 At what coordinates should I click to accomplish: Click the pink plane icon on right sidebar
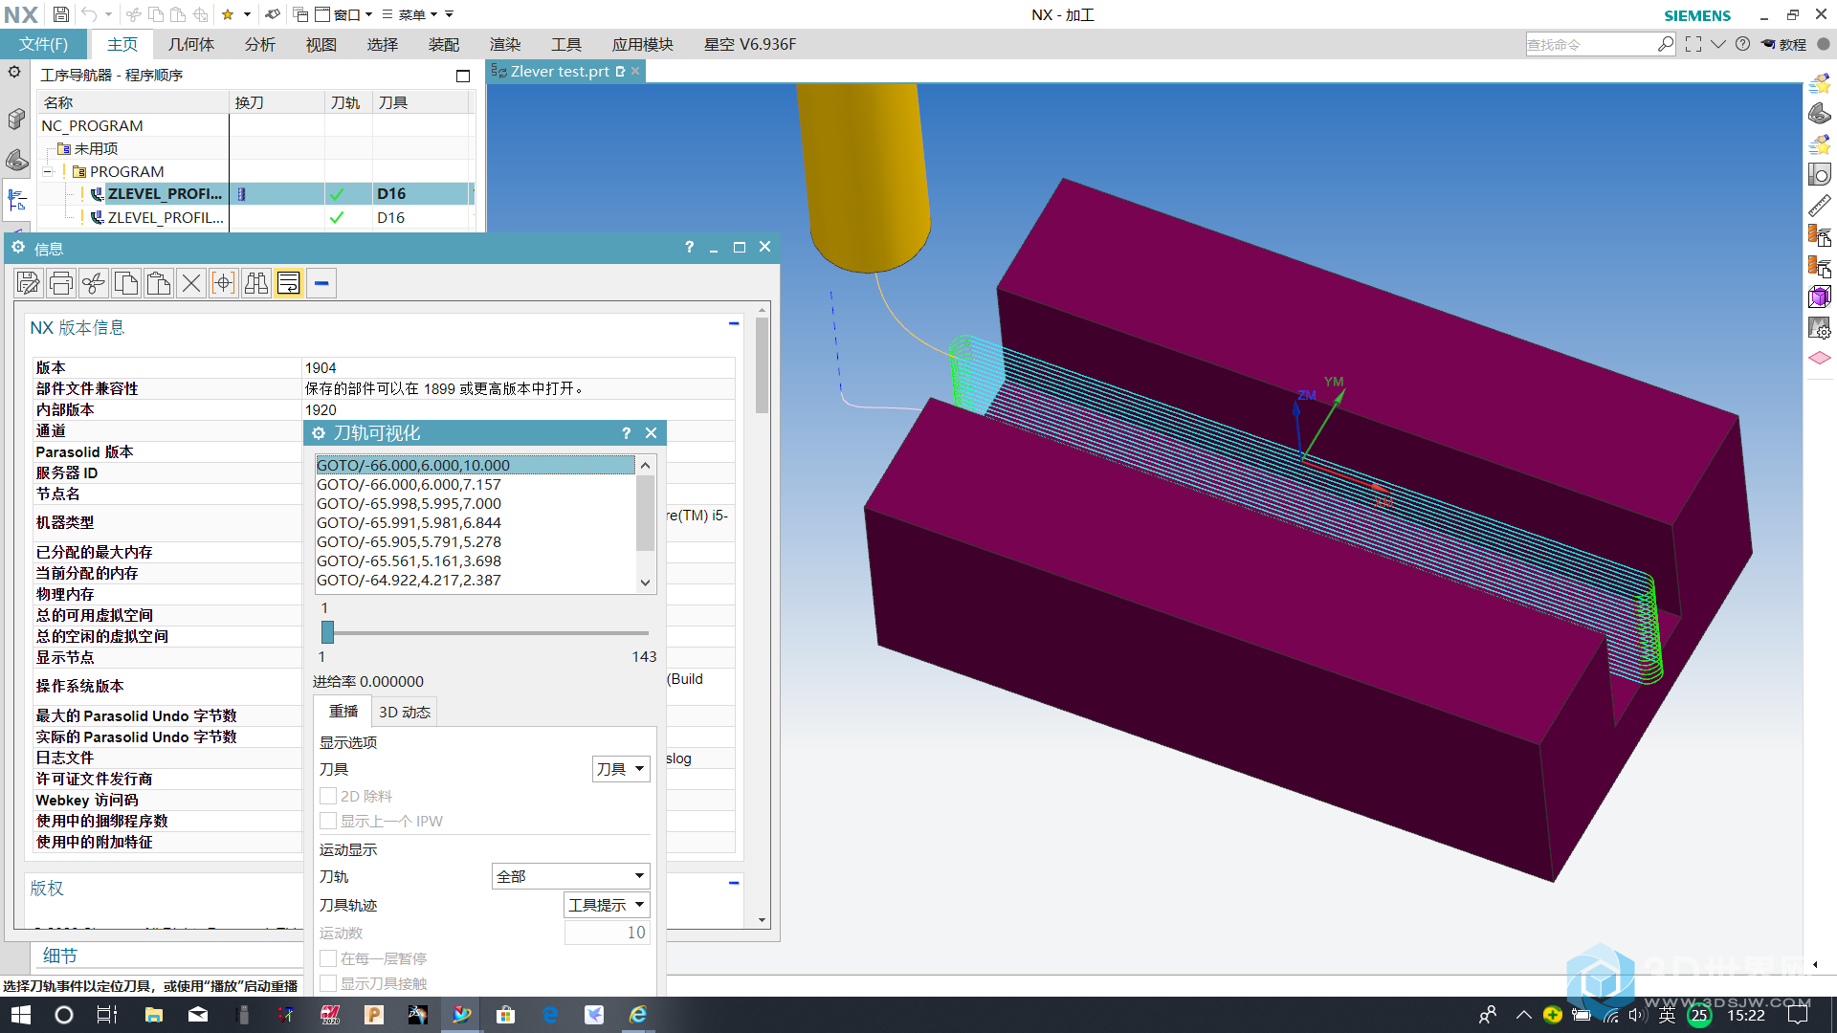pos(1819,358)
